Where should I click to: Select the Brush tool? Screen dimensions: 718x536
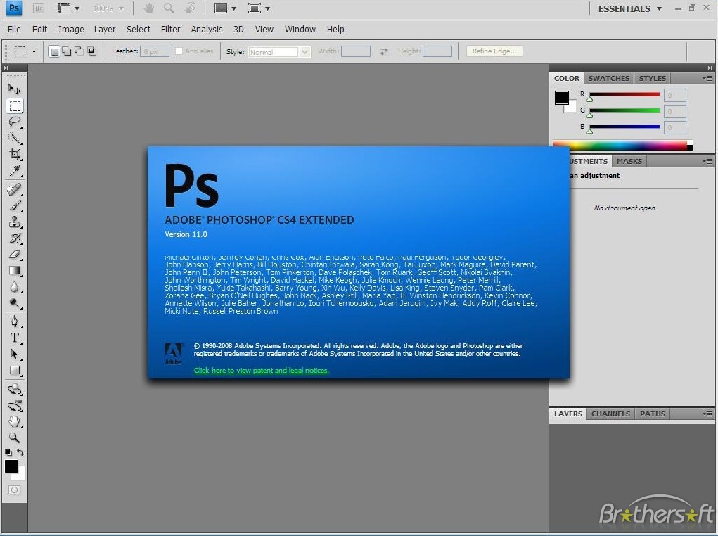click(x=15, y=205)
